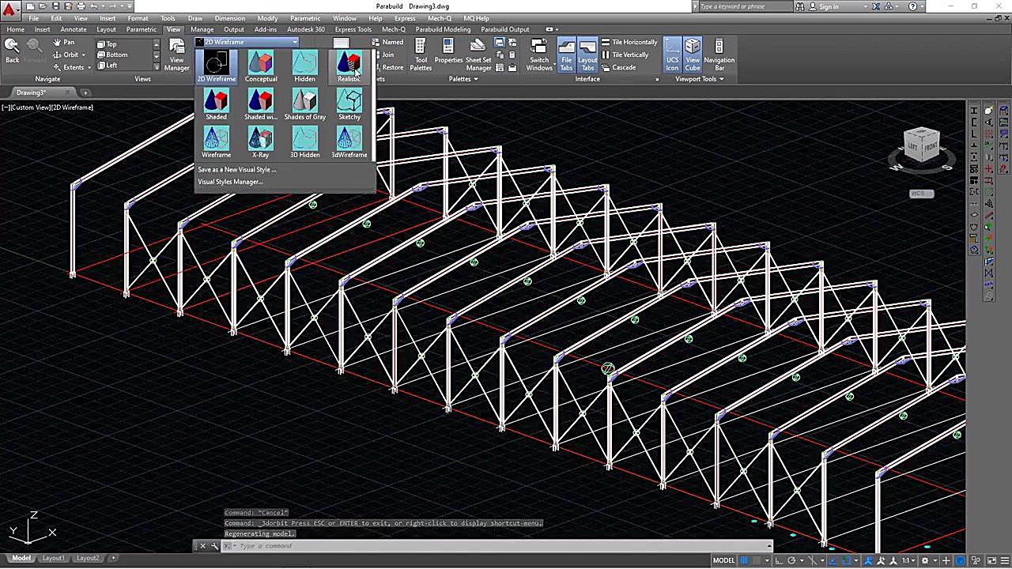This screenshot has height=569, width=1012.
Task: Activate the Pan tool
Action: 64,43
